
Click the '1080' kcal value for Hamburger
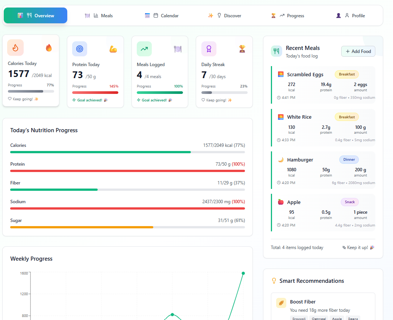coord(292,170)
